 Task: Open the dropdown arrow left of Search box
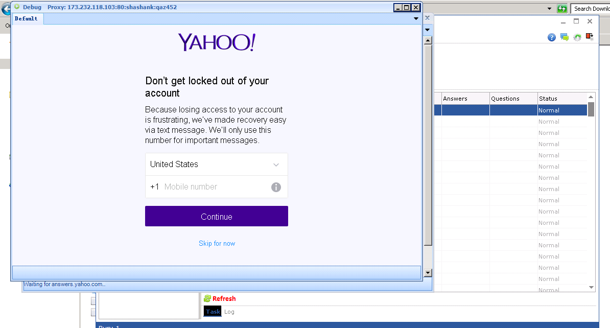[x=550, y=9]
